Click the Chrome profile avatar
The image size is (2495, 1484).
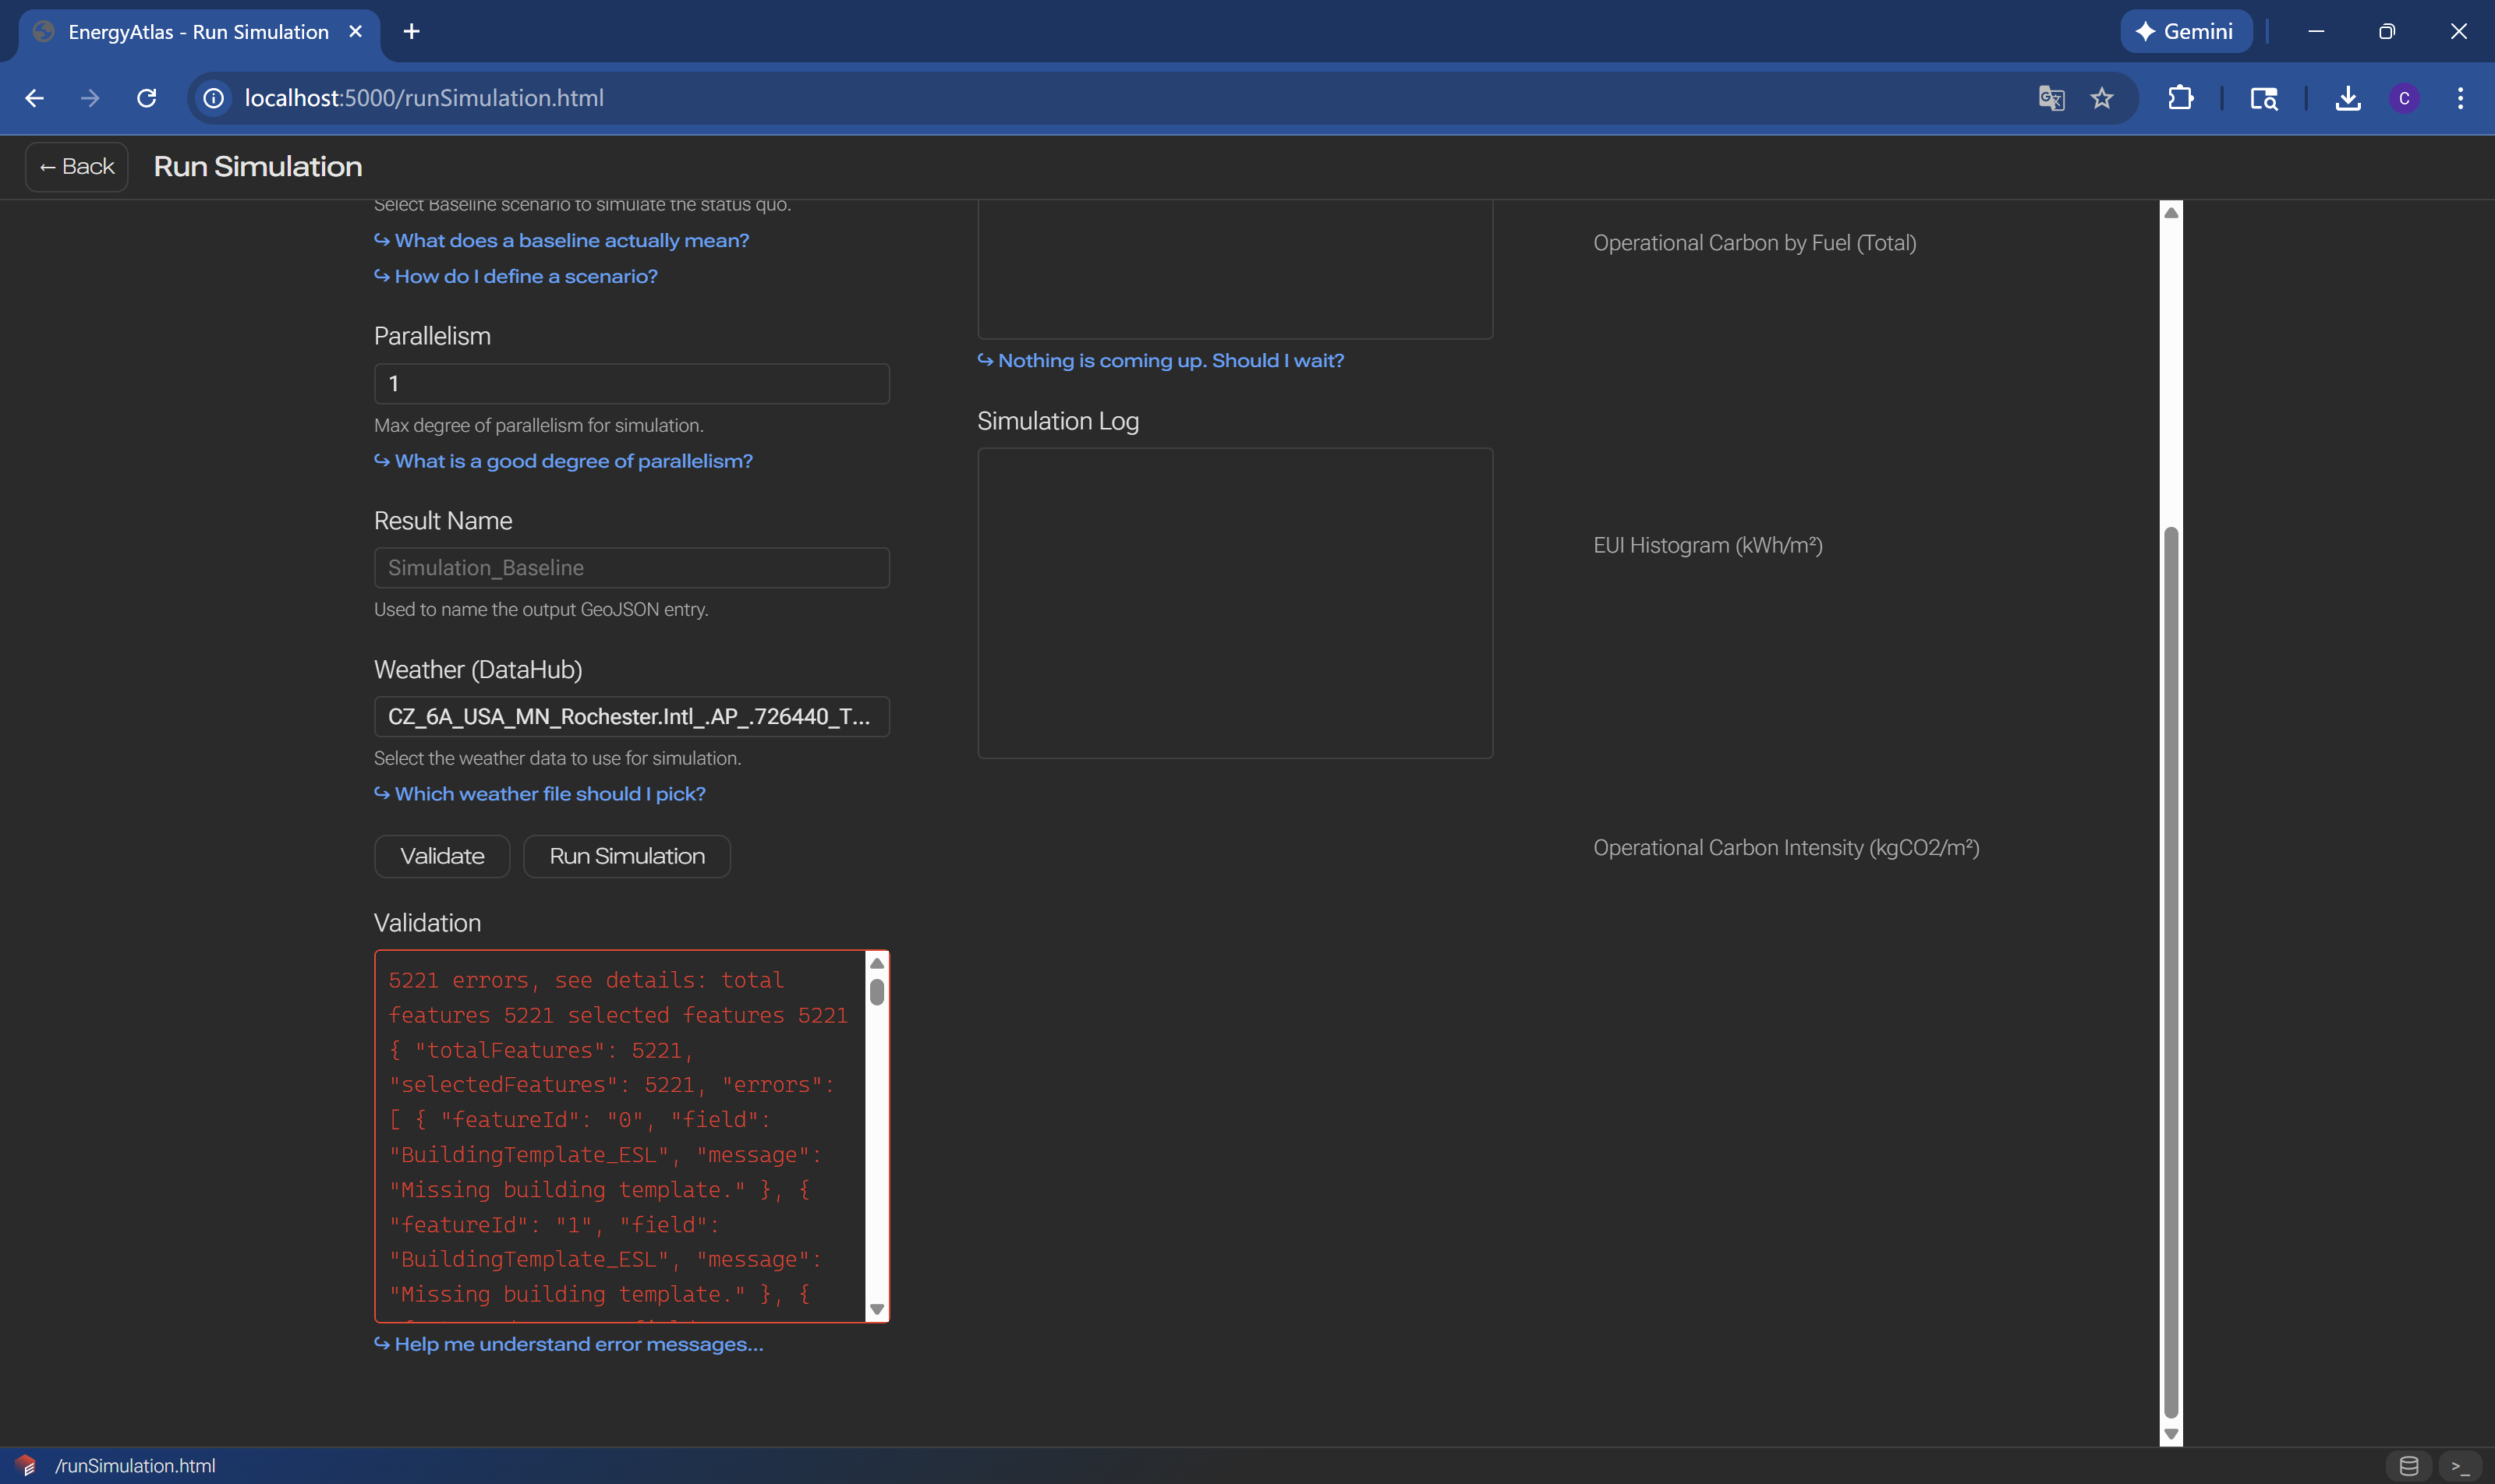click(2404, 98)
